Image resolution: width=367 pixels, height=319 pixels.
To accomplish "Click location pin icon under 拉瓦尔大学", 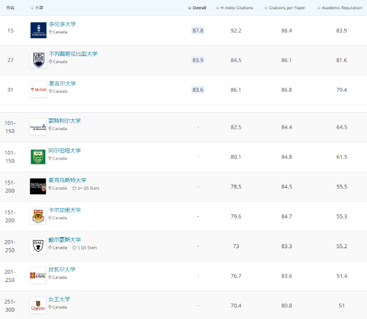I will tap(50, 277).
